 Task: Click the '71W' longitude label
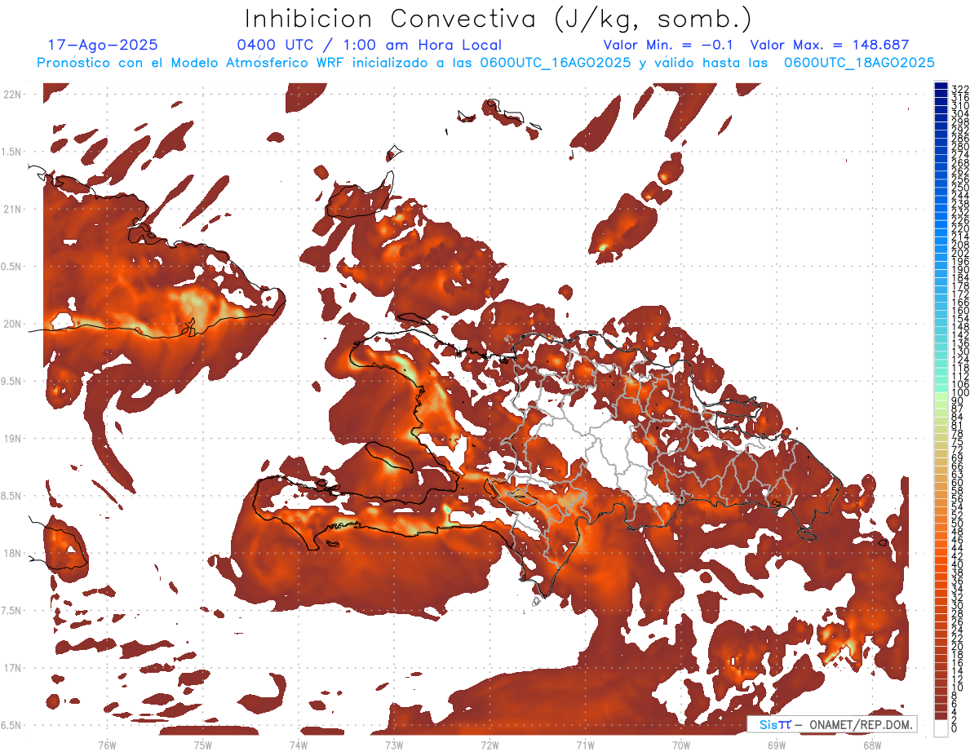pyautogui.click(x=585, y=745)
